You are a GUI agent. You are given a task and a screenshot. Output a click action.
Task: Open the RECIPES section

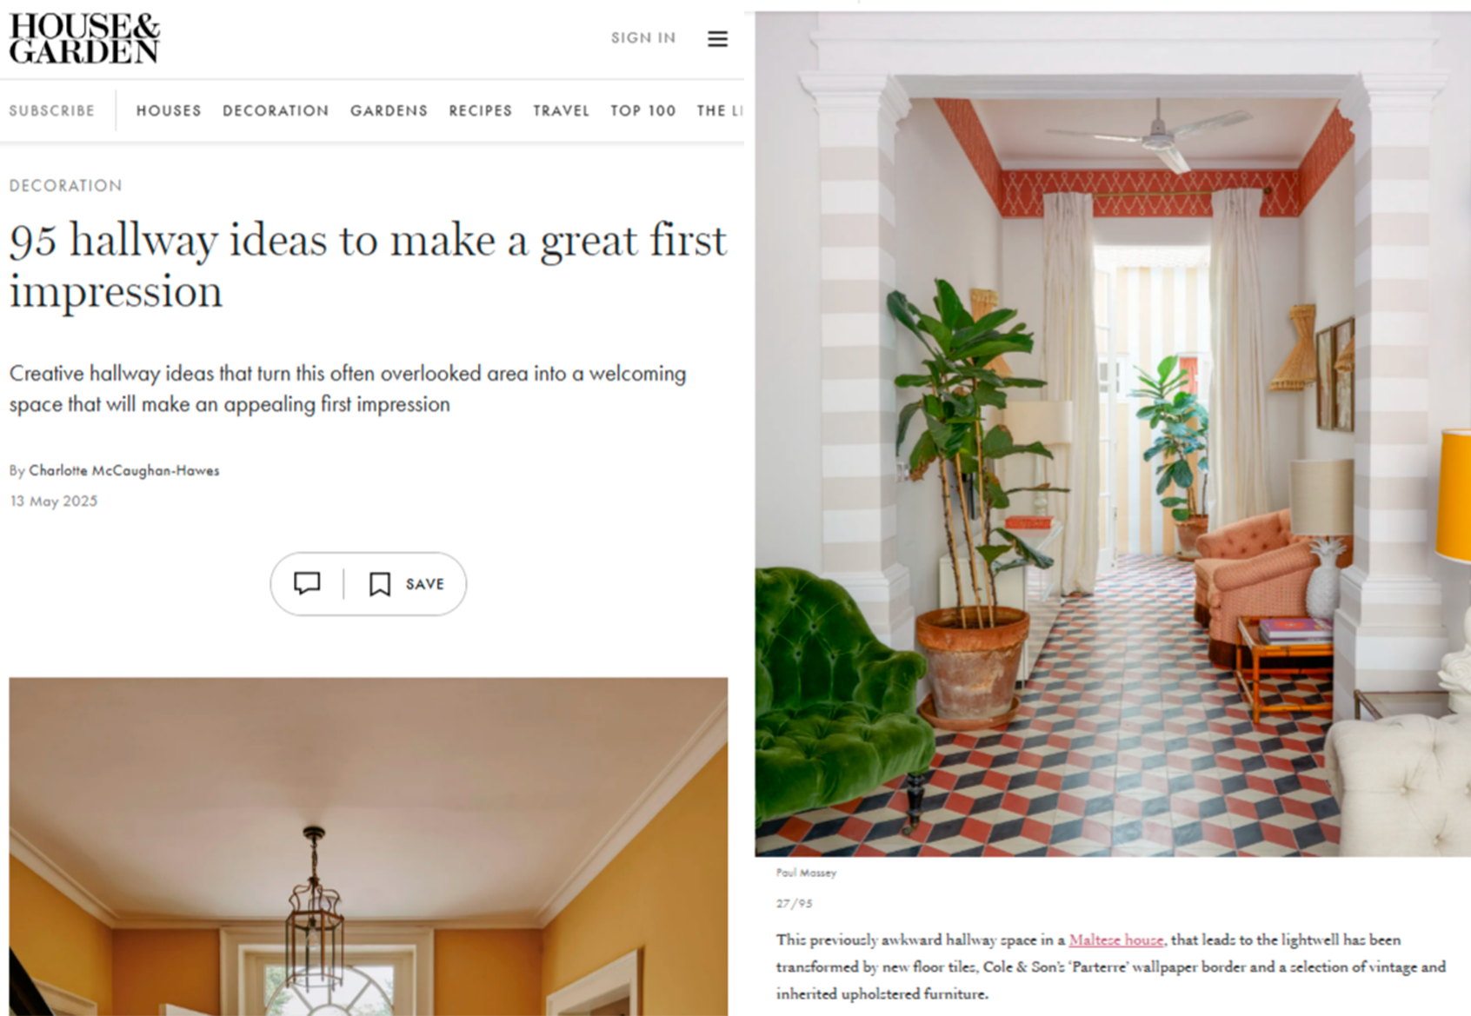(481, 111)
